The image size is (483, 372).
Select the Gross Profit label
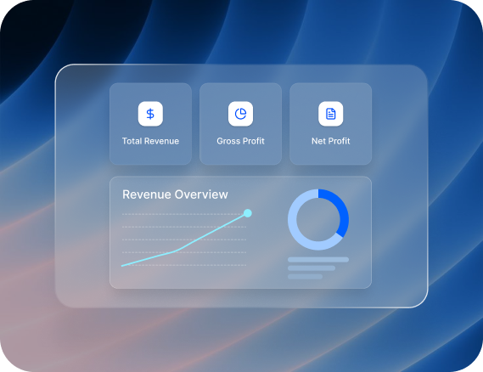(x=240, y=141)
